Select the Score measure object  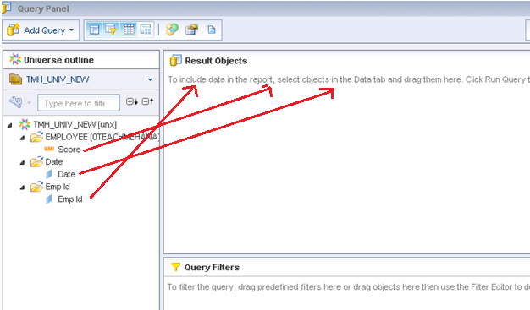[69, 150]
